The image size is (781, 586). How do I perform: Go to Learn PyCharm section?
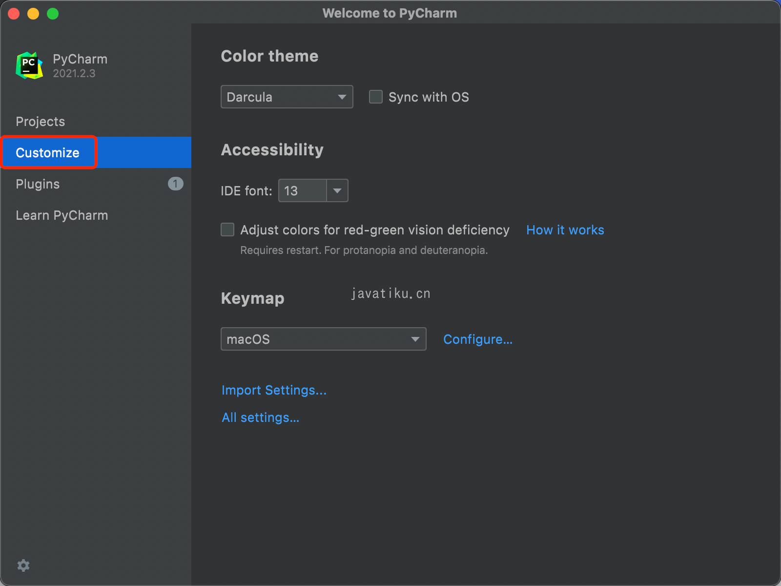96,215
